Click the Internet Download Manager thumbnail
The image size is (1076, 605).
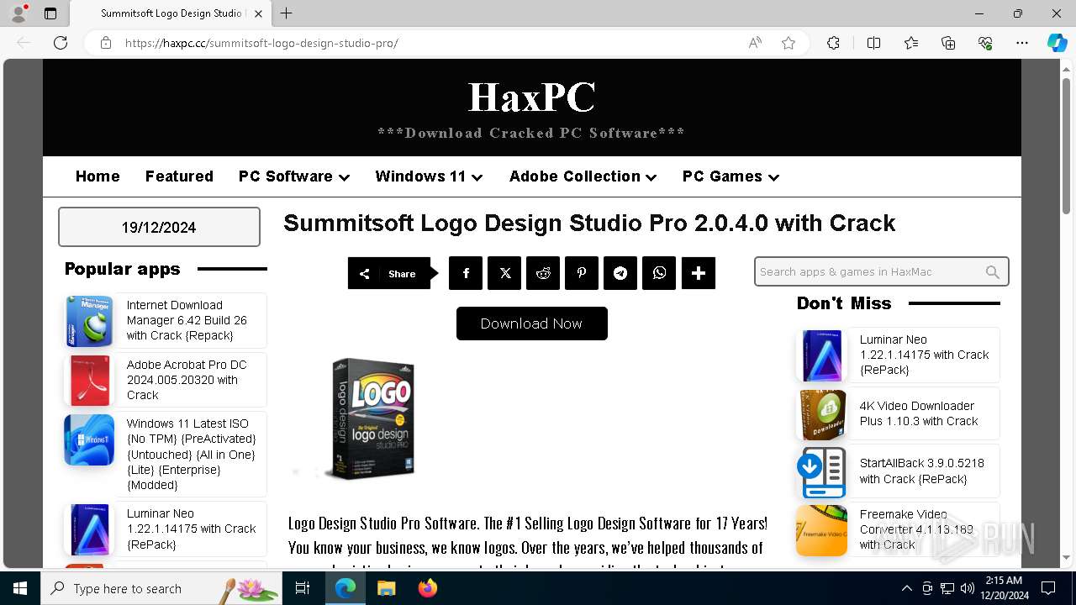coord(89,321)
